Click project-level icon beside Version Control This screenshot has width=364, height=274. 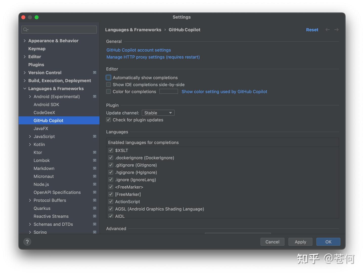pyautogui.click(x=95, y=72)
